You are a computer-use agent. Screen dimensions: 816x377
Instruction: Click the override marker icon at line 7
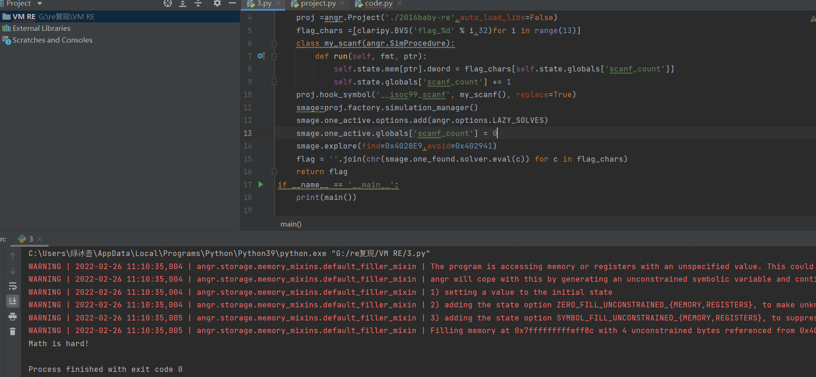(261, 56)
